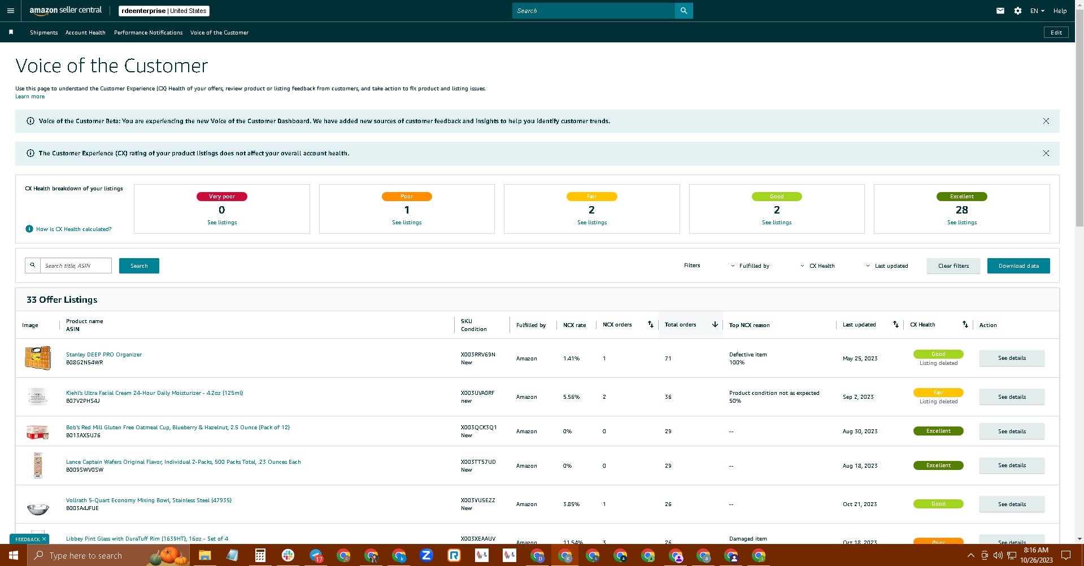See details for Kiehl's Ultra Facial Cream
Image resolution: width=1084 pixels, height=566 pixels.
pyautogui.click(x=1012, y=397)
